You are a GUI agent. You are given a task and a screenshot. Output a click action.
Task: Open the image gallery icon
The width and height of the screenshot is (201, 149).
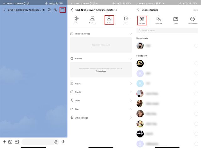(17, 142)
